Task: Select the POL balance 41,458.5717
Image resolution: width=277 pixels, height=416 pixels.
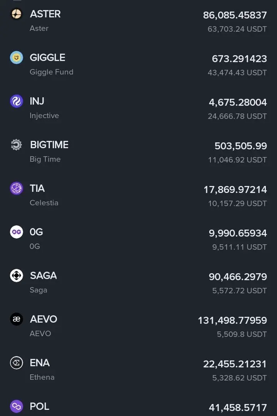Action: coord(238,408)
